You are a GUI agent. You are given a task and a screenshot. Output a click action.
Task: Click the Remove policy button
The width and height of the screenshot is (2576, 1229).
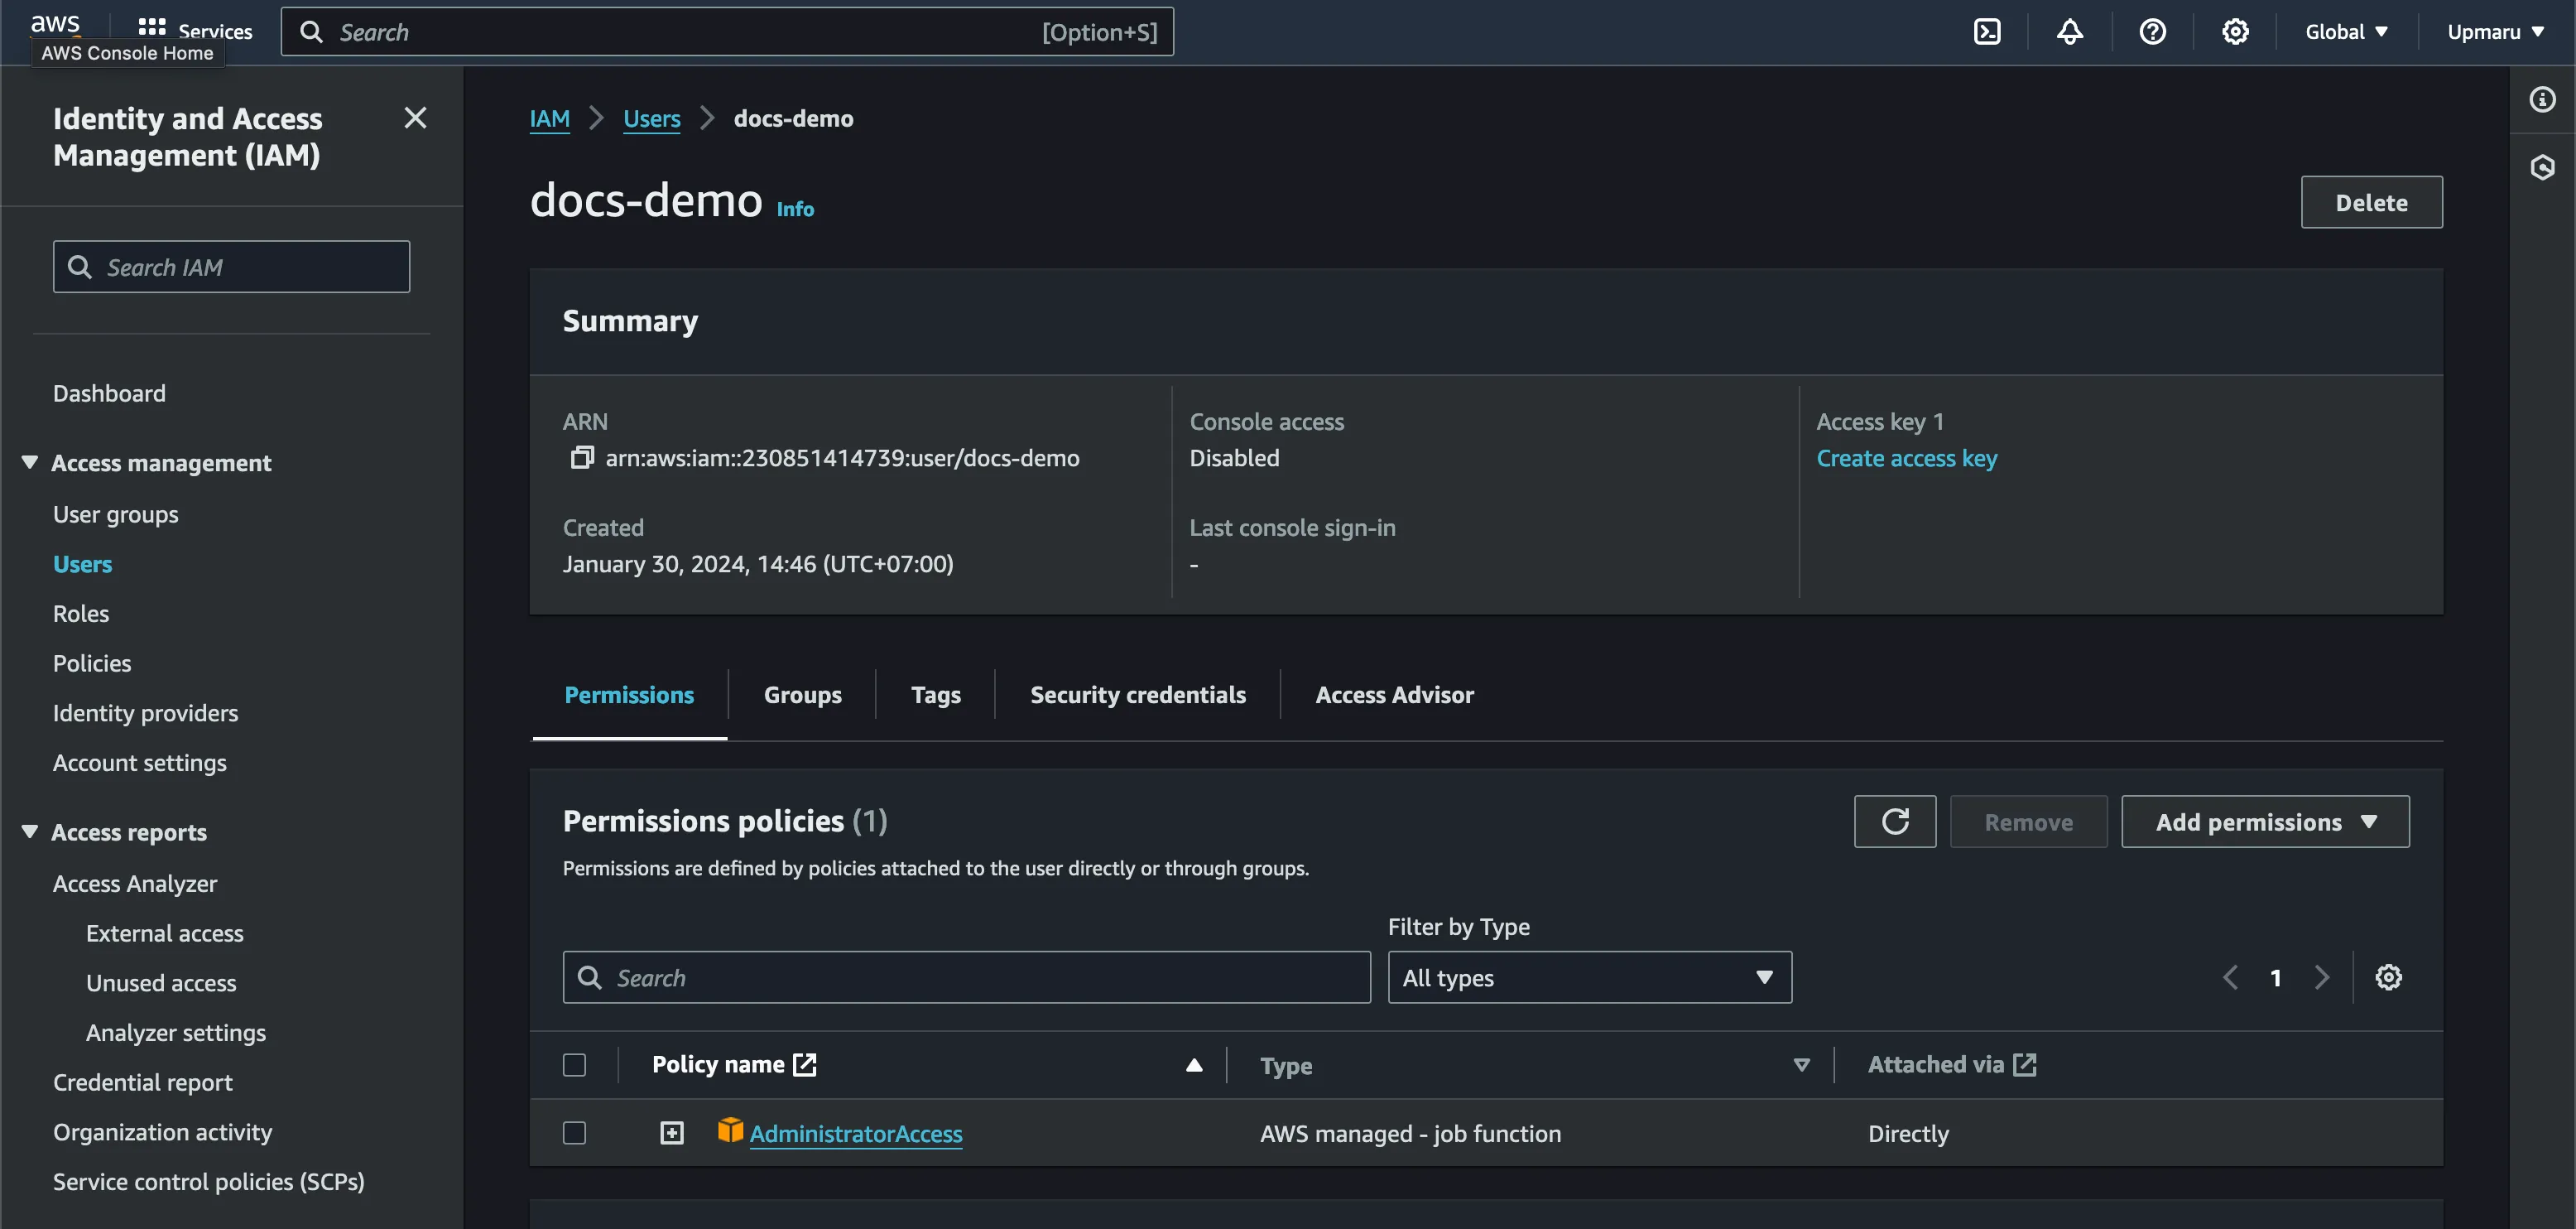2028,822
